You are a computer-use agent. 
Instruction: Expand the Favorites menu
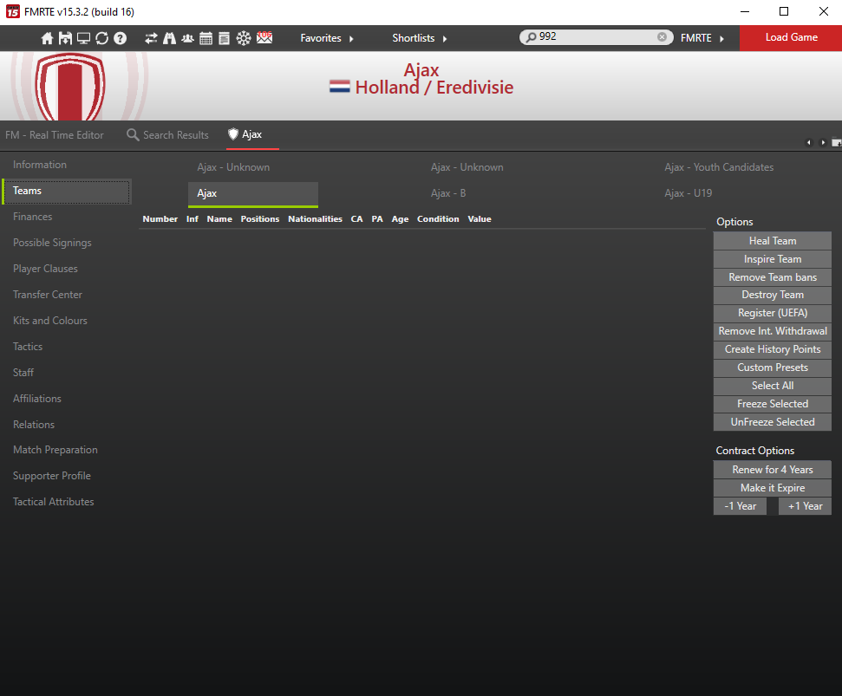pyautogui.click(x=327, y=38)
